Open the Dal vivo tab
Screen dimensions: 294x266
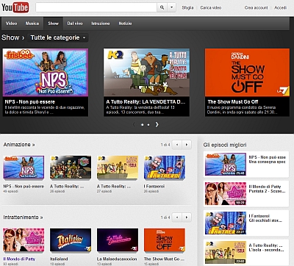75,24
